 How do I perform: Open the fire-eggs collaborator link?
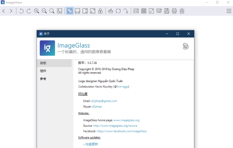(123, 86)
